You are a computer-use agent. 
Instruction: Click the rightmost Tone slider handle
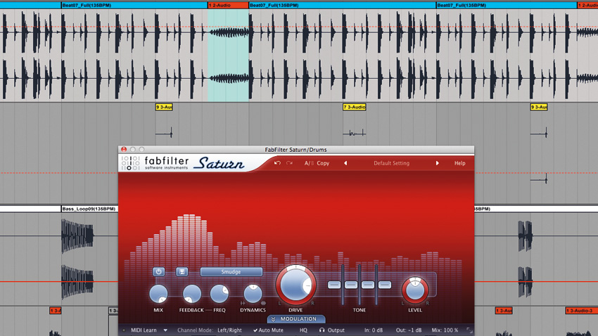coord(384,285)
